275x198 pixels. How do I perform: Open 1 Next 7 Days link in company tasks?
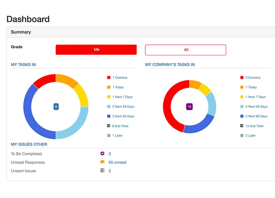click(255, 97)
